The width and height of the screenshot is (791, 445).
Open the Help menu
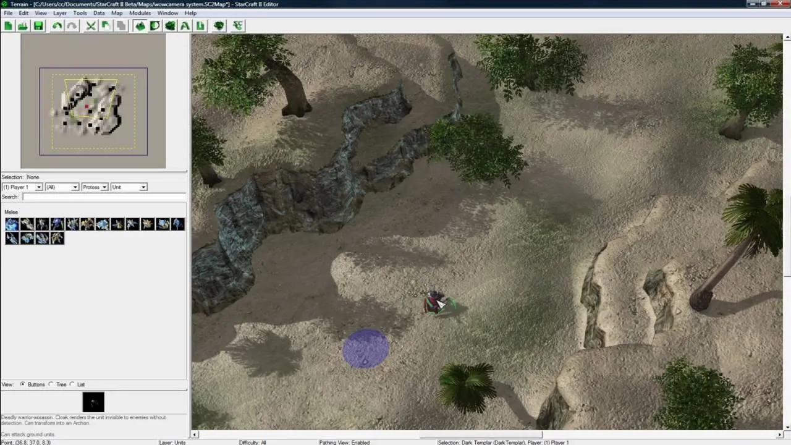pos(190,13)
